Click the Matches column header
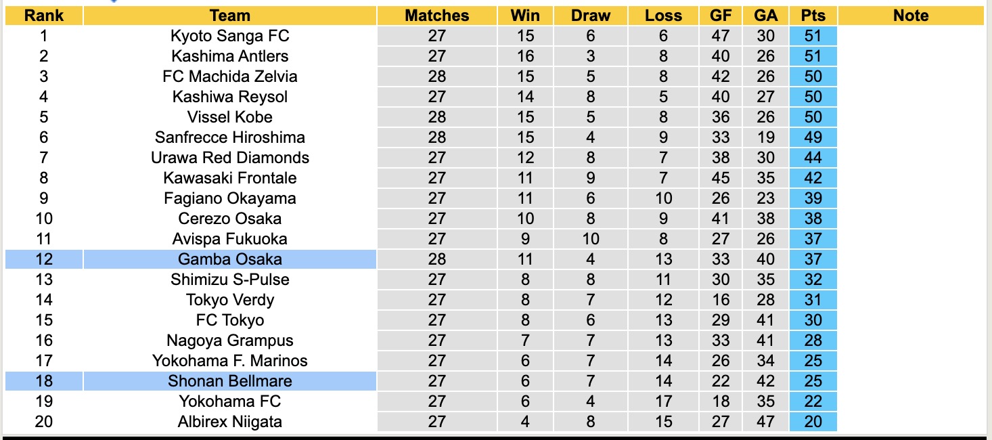The image size is (992, 440). (x=437, y=16)
